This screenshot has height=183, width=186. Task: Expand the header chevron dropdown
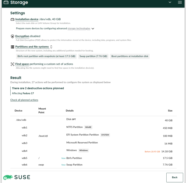[170, 2]
